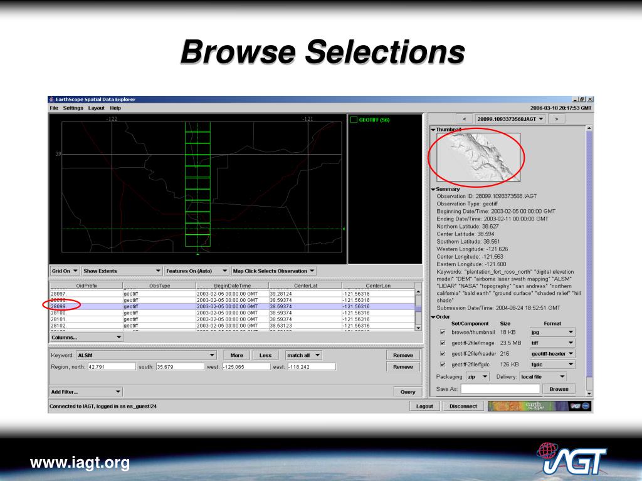Open the Grid On dropdown

(65, 271)
